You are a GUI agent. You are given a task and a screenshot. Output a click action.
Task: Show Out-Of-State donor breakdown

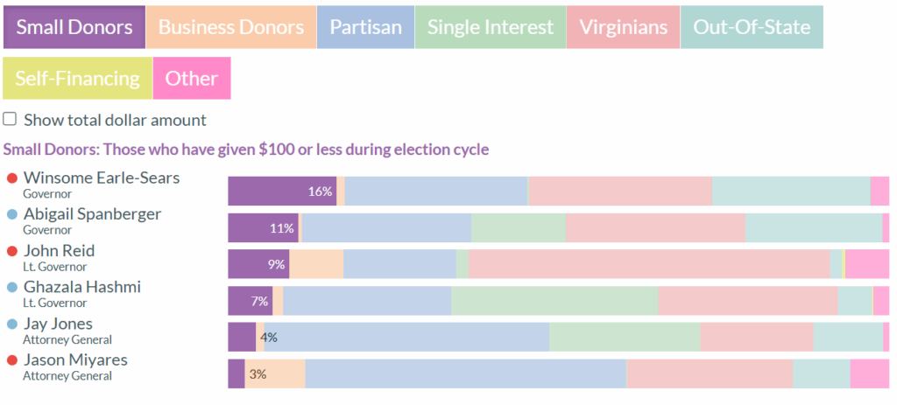click(x=752, y=26)
